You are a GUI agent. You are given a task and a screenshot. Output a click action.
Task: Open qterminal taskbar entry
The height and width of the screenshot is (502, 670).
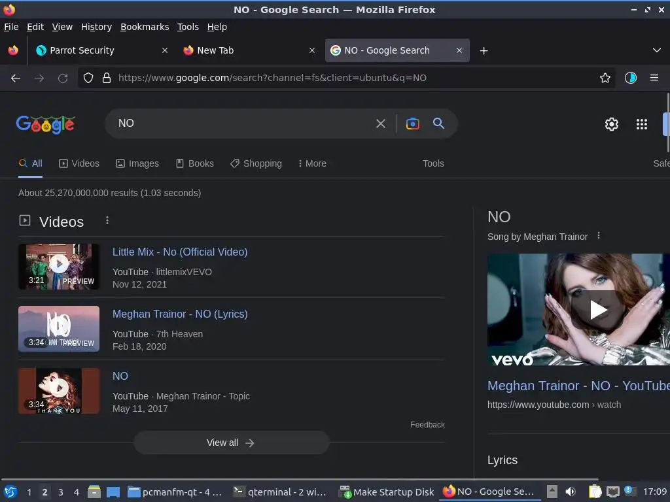280,492
